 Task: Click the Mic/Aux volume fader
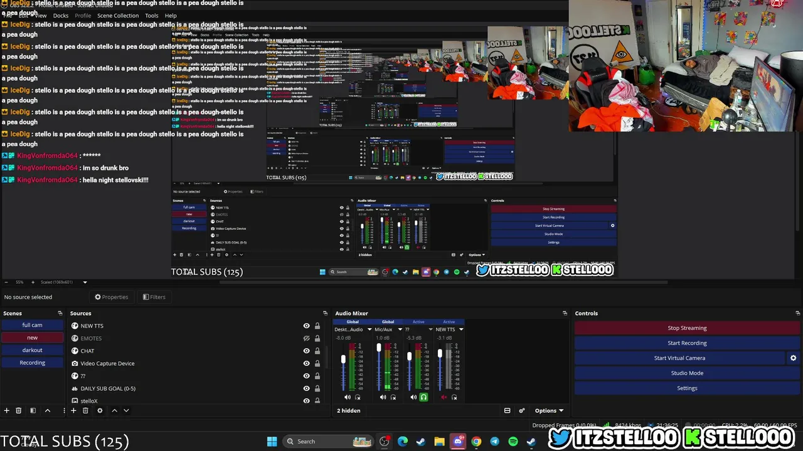(x=379, y=348)
